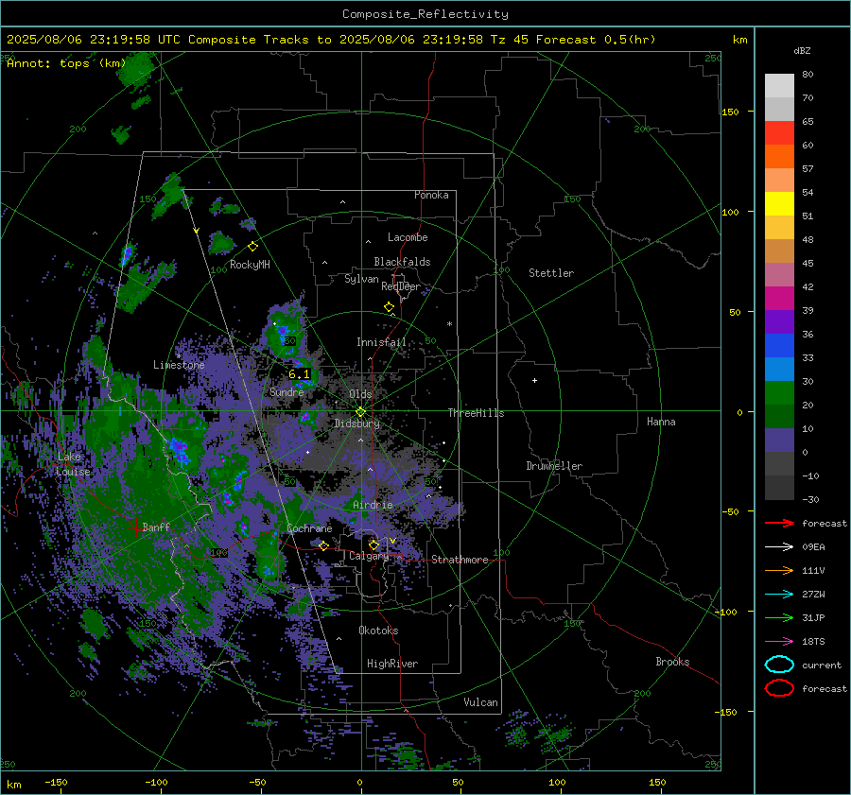The height and width of the screenshot is (795, 851).
Task: Click the RockyMH location label
Action: [x=250, y=265]
